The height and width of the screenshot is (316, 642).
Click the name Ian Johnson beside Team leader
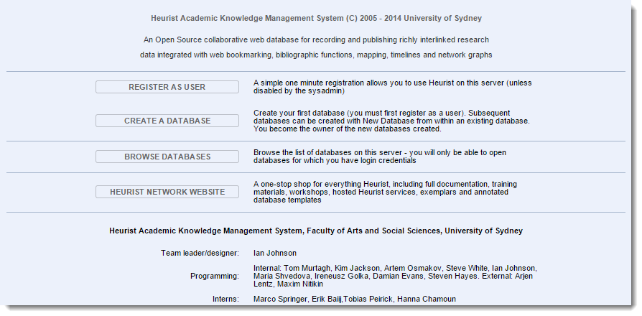click(275, 253)
